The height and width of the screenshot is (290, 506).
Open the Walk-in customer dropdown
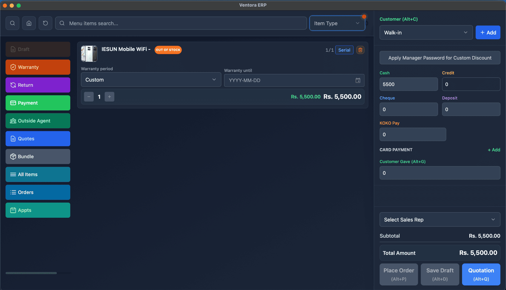[x=426, y=32]
